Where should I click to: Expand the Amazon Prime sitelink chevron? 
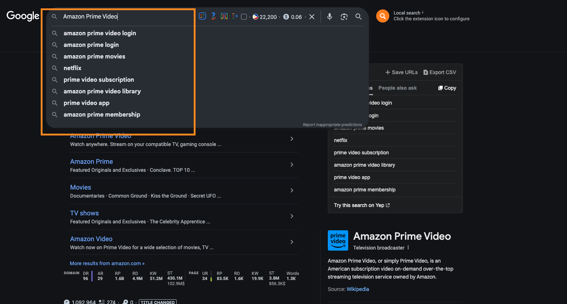click(292, 165)
